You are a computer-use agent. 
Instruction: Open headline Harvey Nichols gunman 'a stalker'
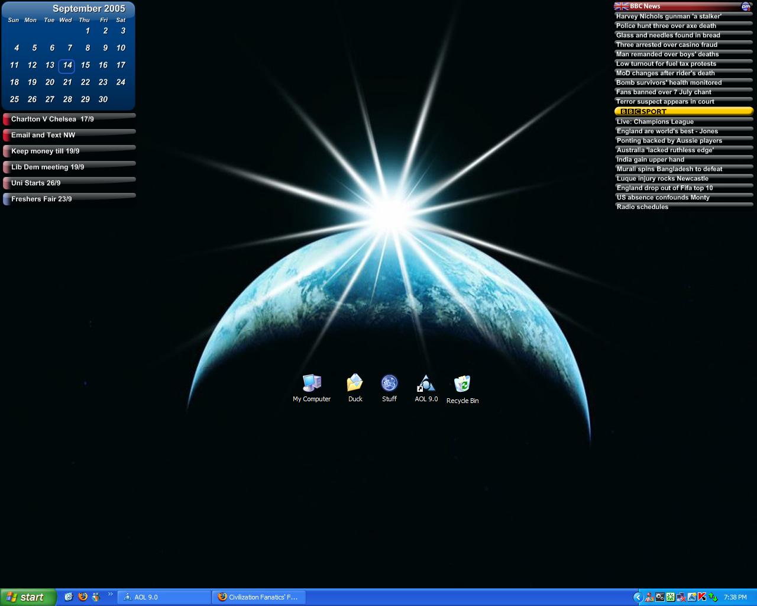coord(683,17)
